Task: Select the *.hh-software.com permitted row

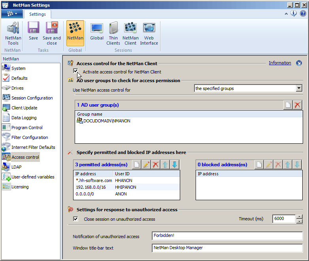Action: coord(126,180)
